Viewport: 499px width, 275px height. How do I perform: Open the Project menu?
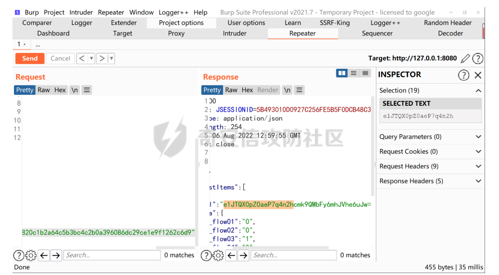54,12
